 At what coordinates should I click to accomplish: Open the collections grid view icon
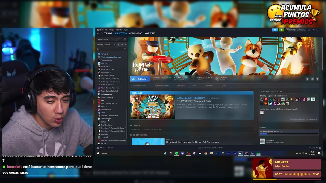coord(125,39)
